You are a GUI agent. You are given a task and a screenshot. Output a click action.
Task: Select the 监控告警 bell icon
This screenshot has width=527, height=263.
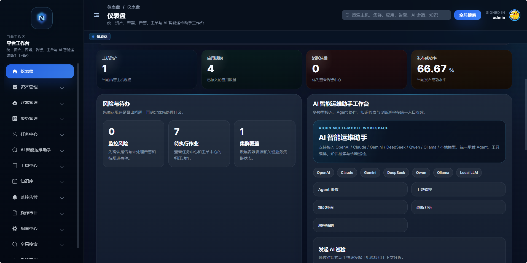coord(15,197)
